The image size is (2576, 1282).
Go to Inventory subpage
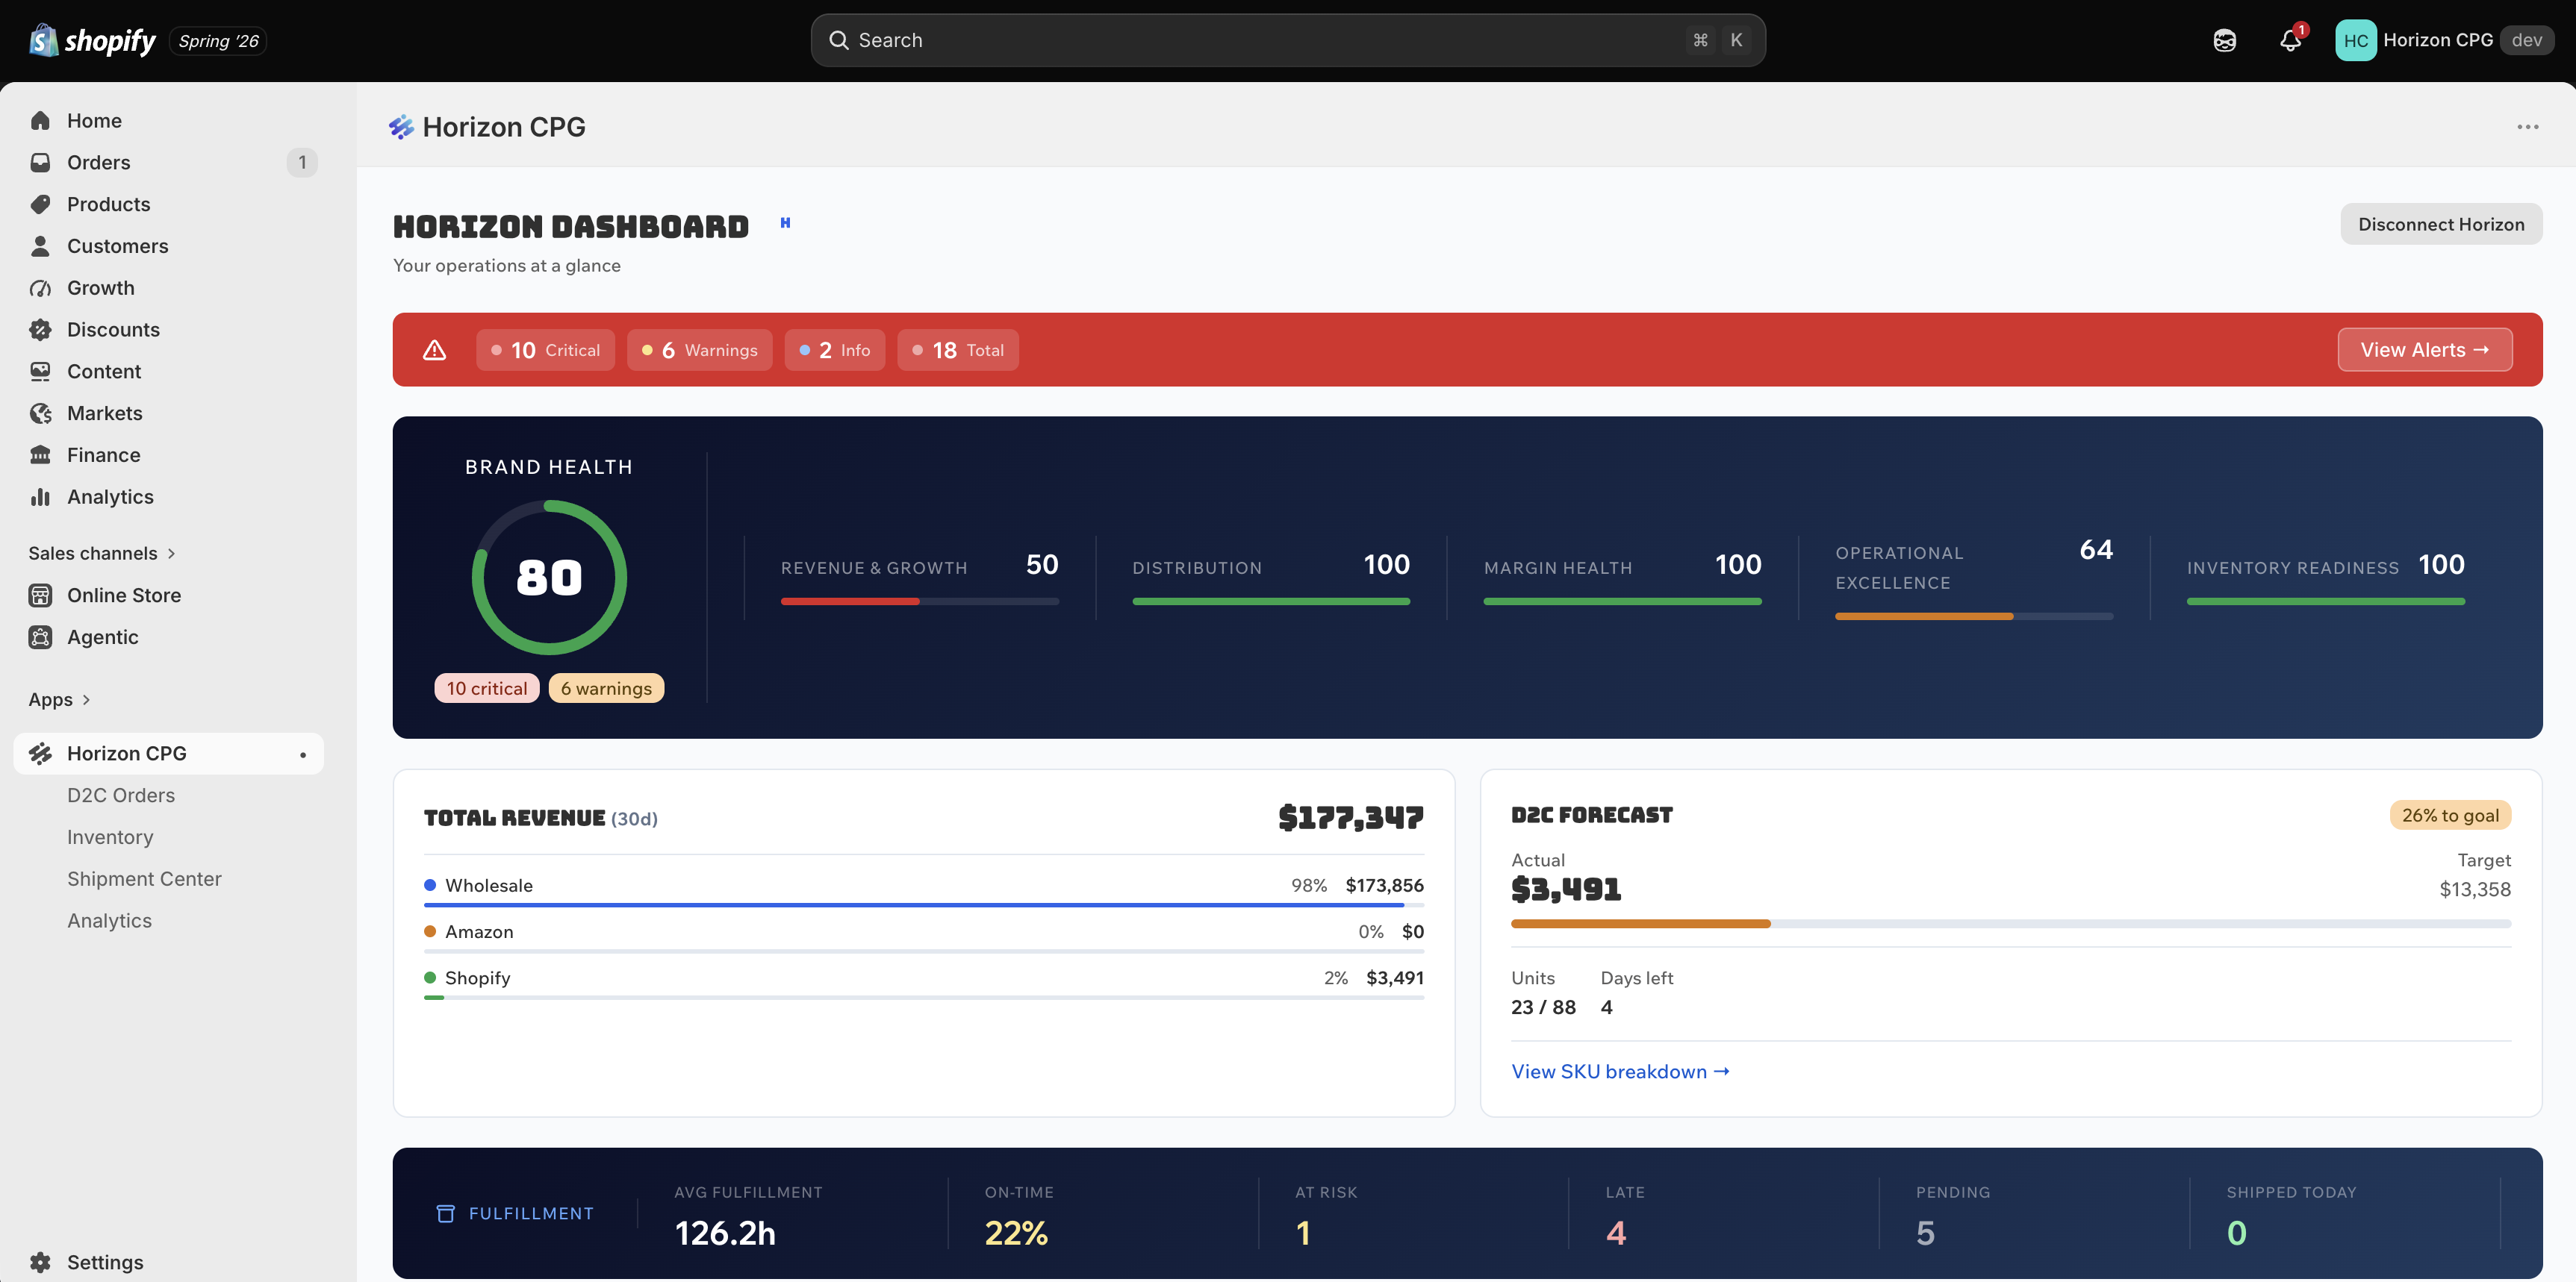click(x=110, y=837)
